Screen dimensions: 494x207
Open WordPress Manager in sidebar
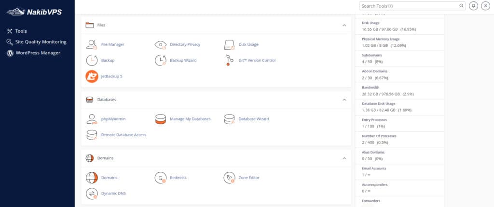[33, 53]
